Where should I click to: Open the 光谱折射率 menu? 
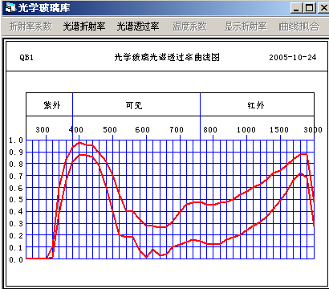point(84,26)
